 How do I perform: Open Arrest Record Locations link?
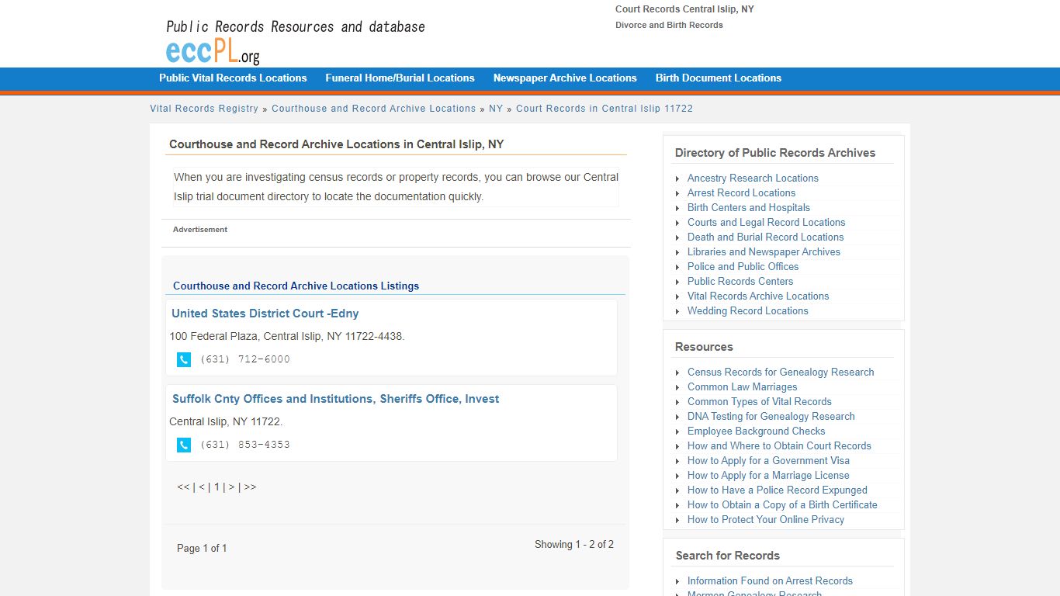pos(741,192)
